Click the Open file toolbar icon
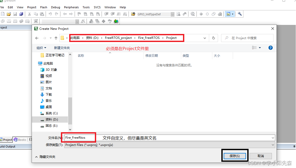Screen dimensions: 296x168 (9, 14)
